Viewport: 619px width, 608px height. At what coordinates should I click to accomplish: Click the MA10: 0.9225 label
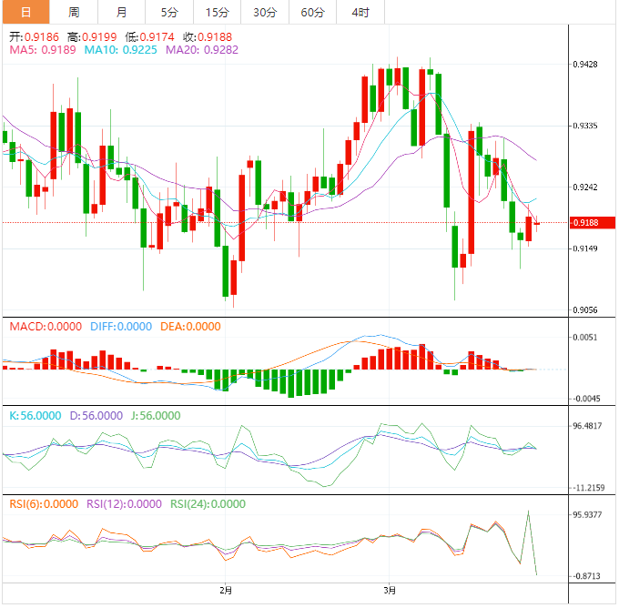point(121,50)
